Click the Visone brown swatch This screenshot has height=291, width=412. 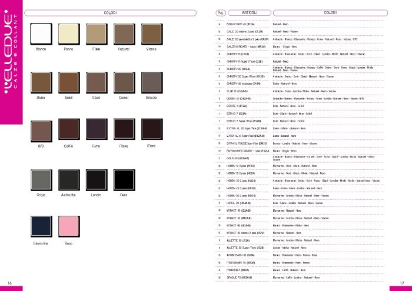[152, 34]
